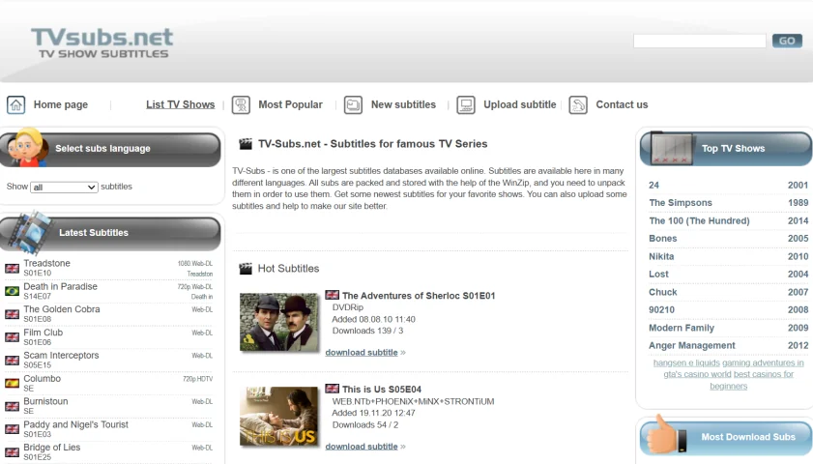
Task: Click download subtitle link for This is Us
Action: point(362,447)
